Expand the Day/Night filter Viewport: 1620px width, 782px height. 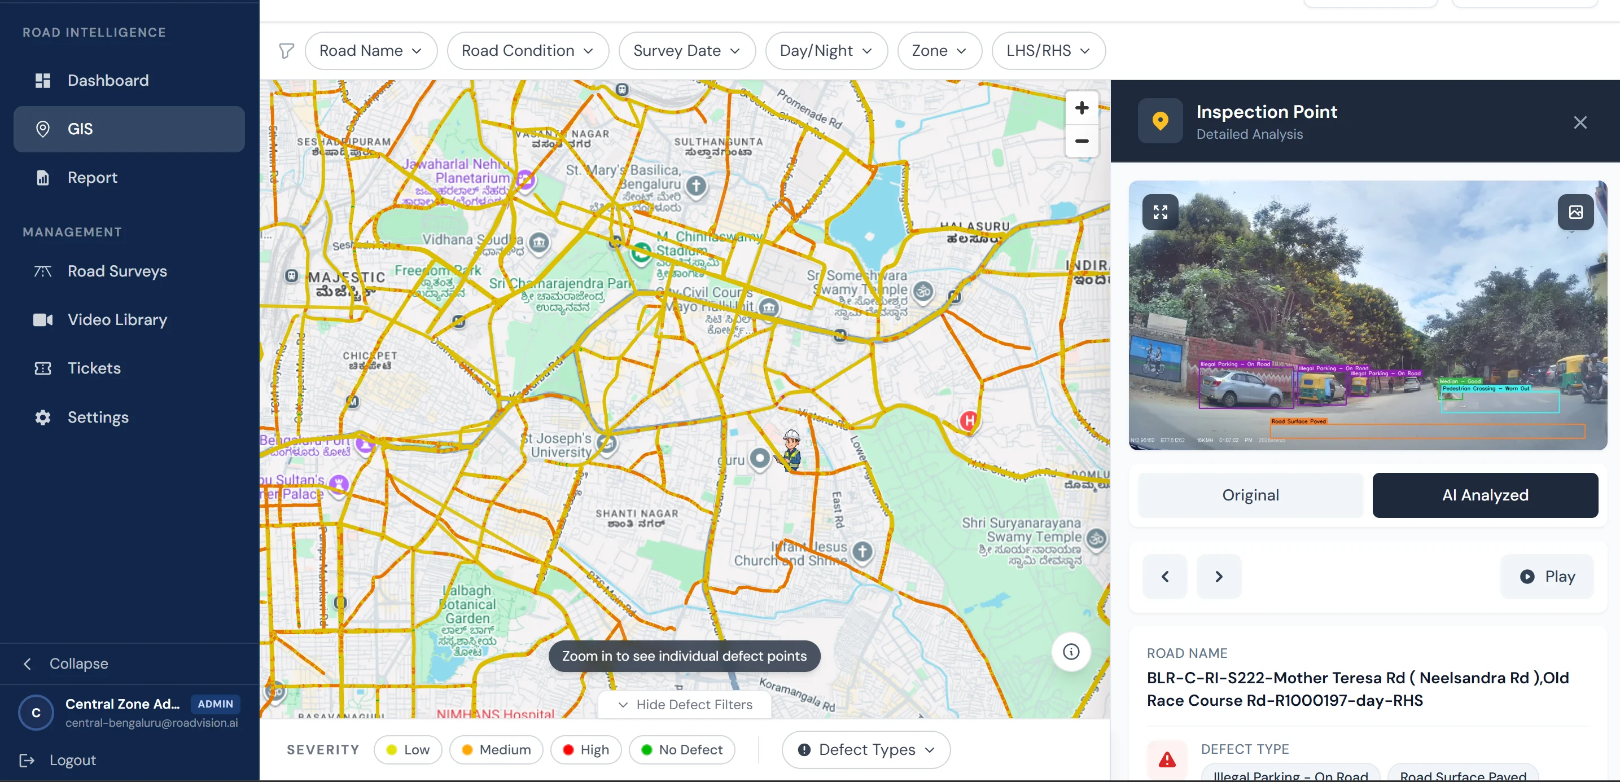826,51
